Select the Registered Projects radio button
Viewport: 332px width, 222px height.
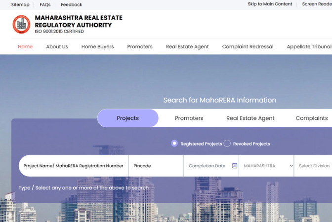174,144
